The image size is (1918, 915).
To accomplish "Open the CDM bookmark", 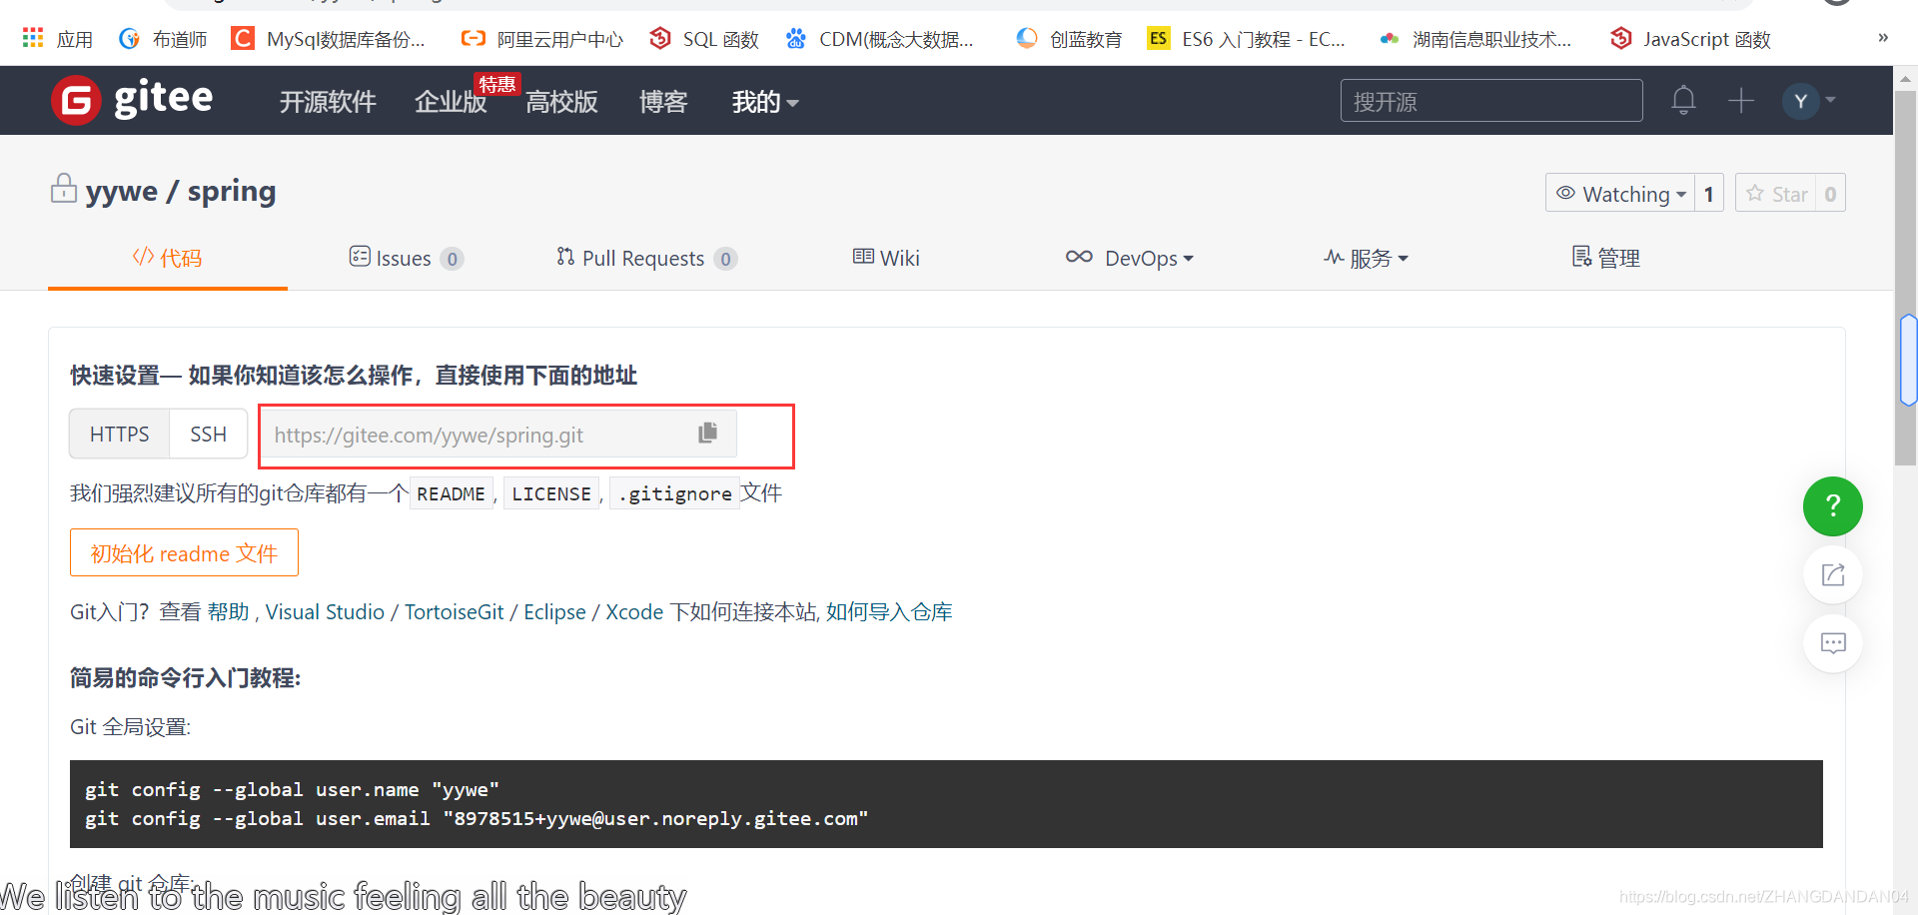I will pyautogui.click(x=879, y=39).
